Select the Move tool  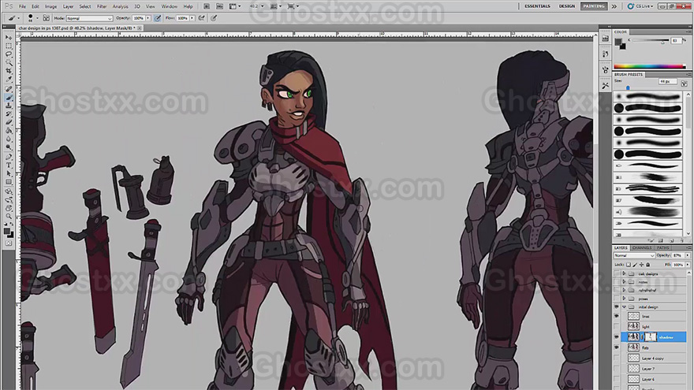point(9,38)
